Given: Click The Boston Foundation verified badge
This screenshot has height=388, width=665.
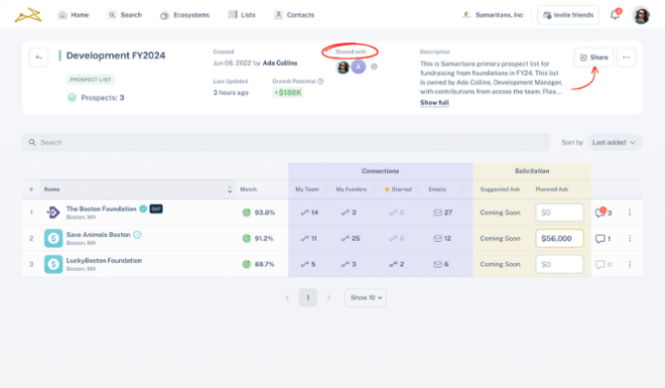Looking at the screenshot, I should pyautogui.click(x=143, y=208).
